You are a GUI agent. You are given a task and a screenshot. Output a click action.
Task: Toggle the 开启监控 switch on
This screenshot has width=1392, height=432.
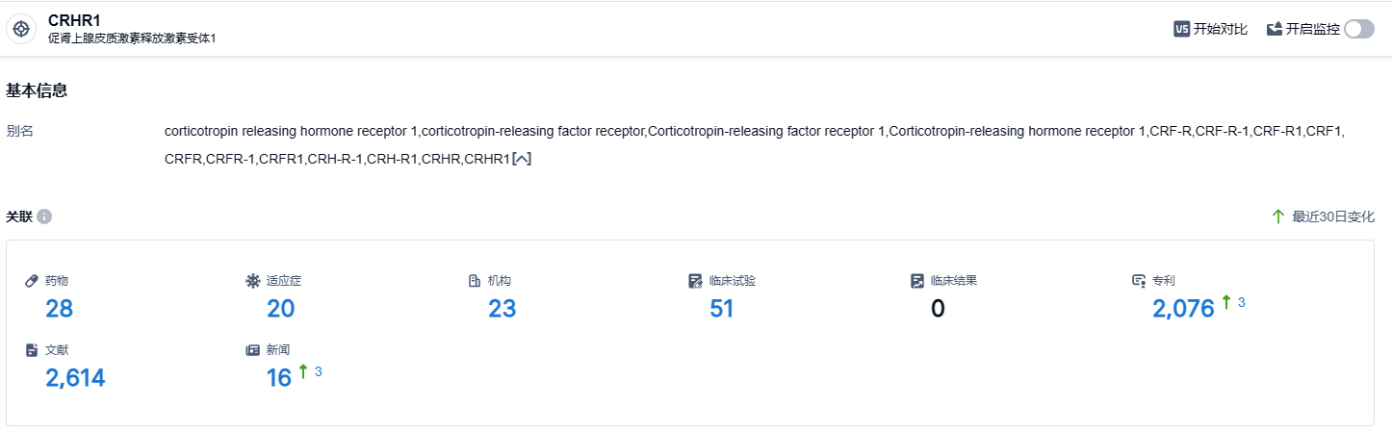1359,29
